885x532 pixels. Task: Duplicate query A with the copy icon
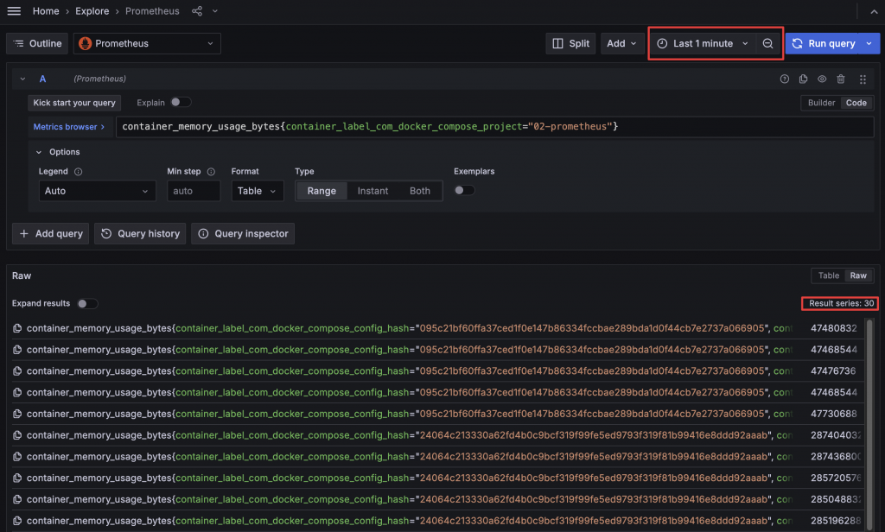point(803,79)
